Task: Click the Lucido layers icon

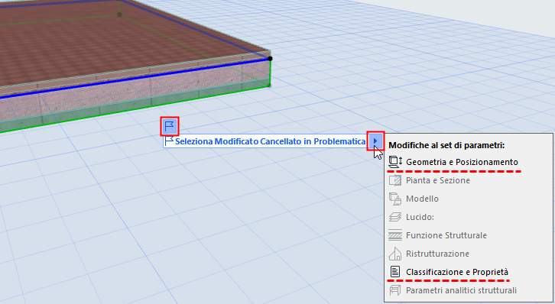Action: 395,217
